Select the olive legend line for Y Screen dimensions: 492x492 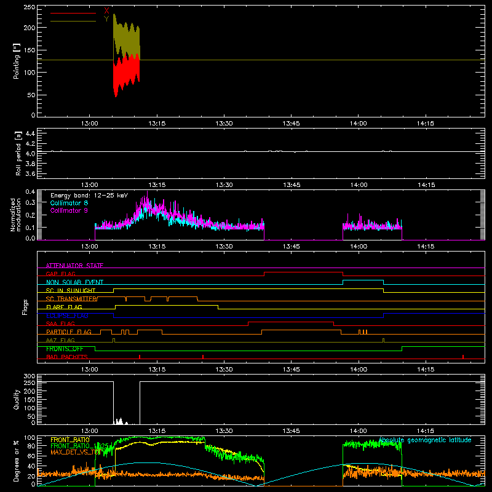click(x=73, y=21)
